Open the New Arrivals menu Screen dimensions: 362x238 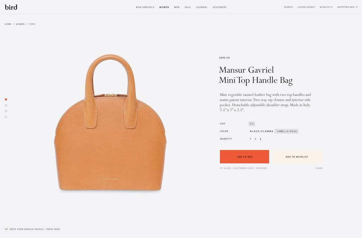145,7
